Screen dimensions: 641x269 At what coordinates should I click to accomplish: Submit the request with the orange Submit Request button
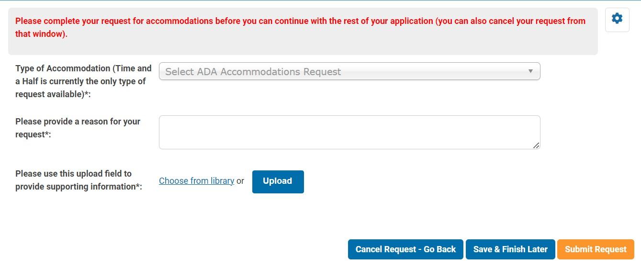click(x=596, y=249)
